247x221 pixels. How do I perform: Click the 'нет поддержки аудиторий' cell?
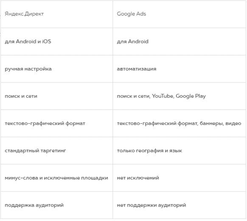(x=179, y=205)
